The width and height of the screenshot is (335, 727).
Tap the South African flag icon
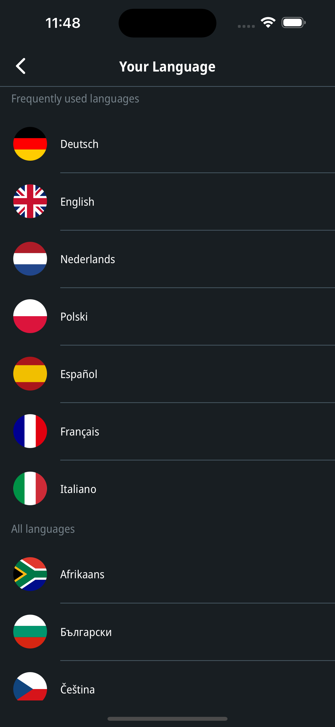click(30, 574)
